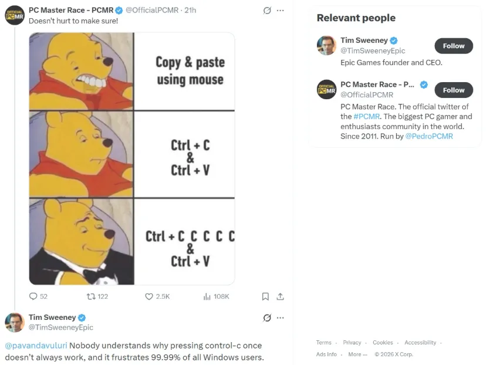This screenshot has width=500, height=365.
Task: Open the Accessibility footer link
Action: pyautogui.click(x=420, y=342)
